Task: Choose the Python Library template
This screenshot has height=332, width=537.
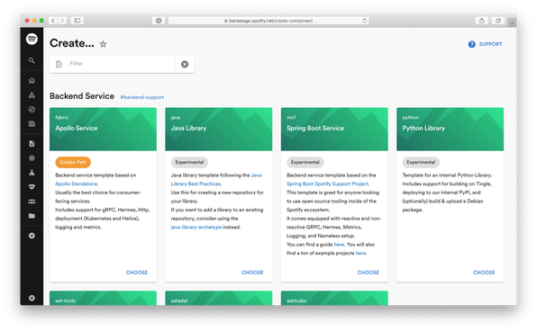Action: (x=484, y=273)
